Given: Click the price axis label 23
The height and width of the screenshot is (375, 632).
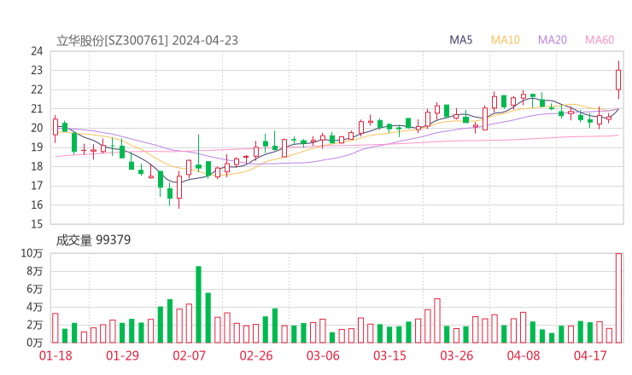Looking at the screenshot, I should [x=37, y=71].
